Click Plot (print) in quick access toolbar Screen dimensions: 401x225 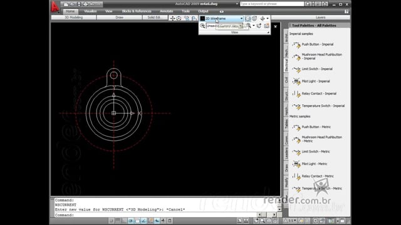tap(85, 4)
